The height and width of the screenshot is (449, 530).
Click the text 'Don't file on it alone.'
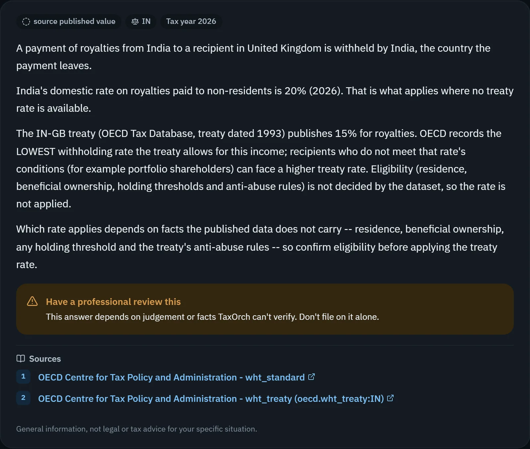click(339, 317)
